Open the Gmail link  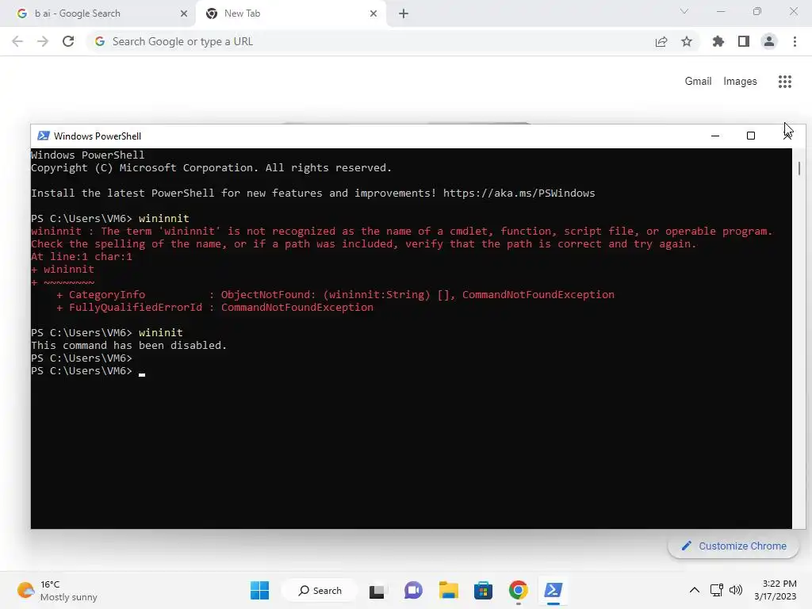tap(698, 82)
